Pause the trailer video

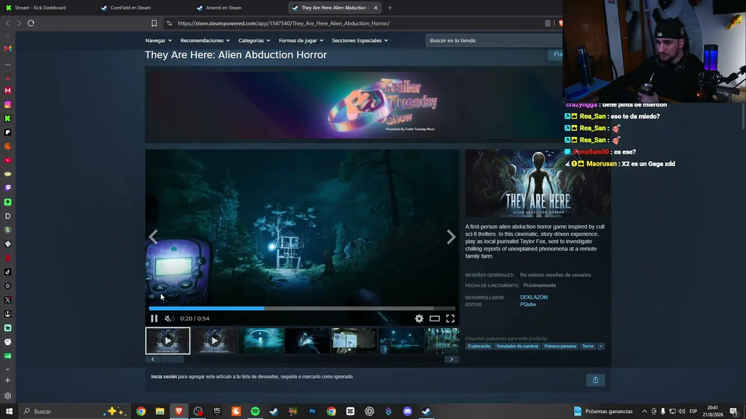pyautogui.click(x=154, y=318)
